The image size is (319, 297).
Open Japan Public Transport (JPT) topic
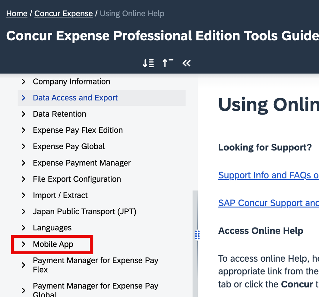pyautogui.click(x=85, y=212)
